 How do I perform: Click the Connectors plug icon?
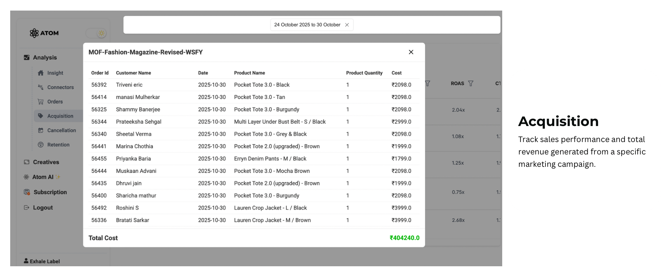point(41,87)
